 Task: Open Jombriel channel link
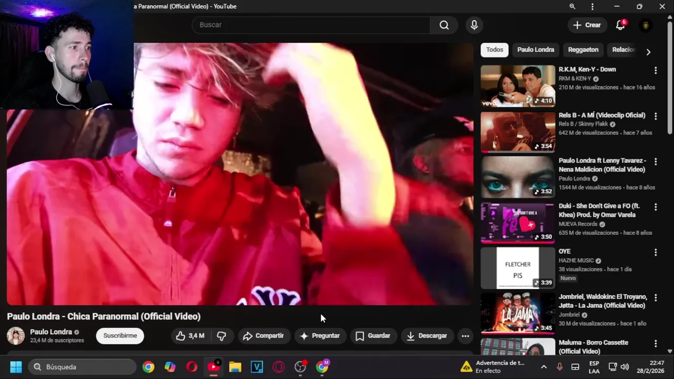click(x=569, y=315)
